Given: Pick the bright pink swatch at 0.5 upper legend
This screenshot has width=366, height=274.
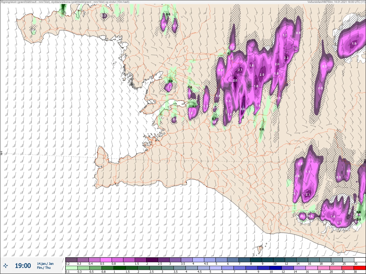Looking at the screenshot, I should click(106, 260).
